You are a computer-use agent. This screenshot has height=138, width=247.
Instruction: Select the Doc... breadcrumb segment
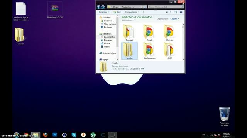pos(116,7)
